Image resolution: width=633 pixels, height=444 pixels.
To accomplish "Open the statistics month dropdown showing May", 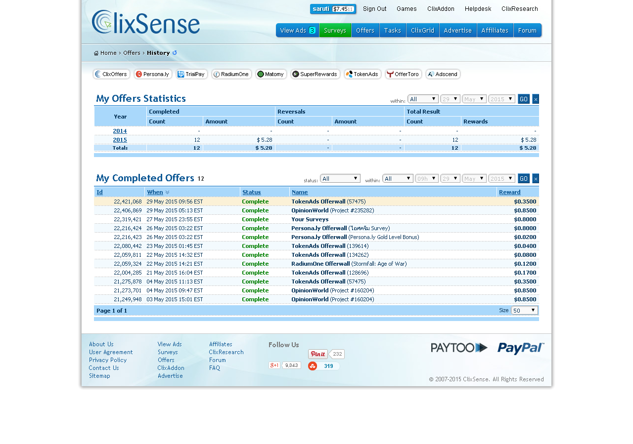I will coord(474,99).
